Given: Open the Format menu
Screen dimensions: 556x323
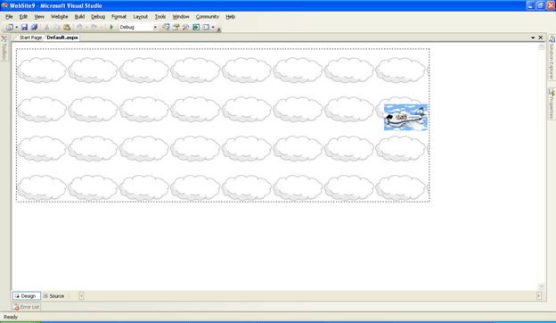Looking at the screenshot, I should (119, 17).
